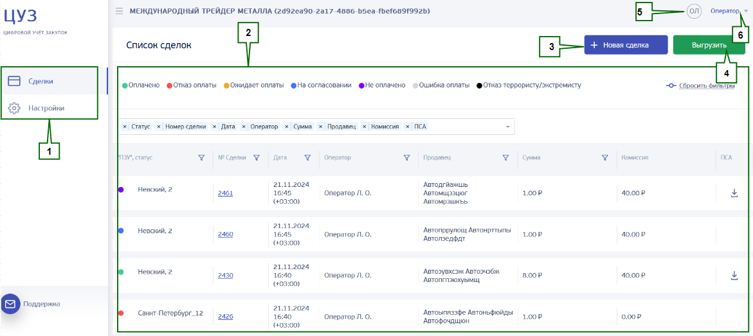The width and height of the screenshot is (753, 336).
Task: Filter by purple Не оплачено status
Action: pos(382,85)
